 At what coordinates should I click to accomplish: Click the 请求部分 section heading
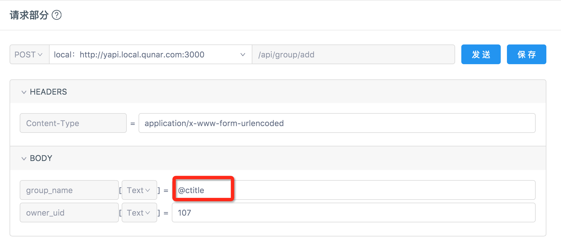[29, 15]
